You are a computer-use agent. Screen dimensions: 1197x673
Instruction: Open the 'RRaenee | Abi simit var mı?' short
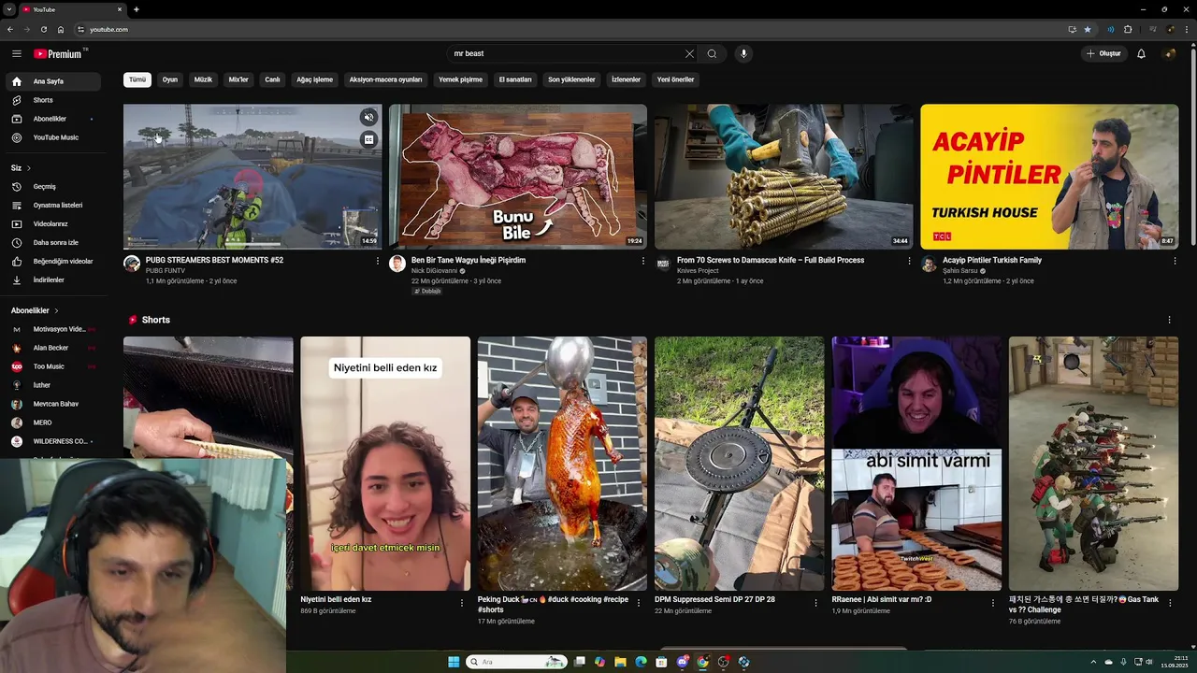click(x=916, y=464)
